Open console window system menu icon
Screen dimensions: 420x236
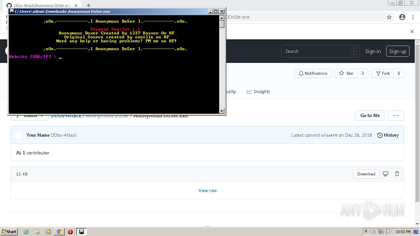11,11
